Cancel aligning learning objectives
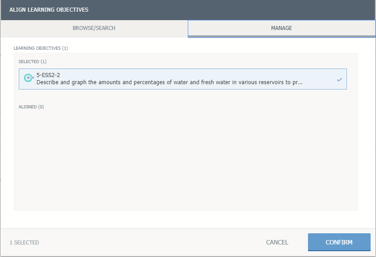The height and width of the screenshot is (257, 376). point(277,242)
